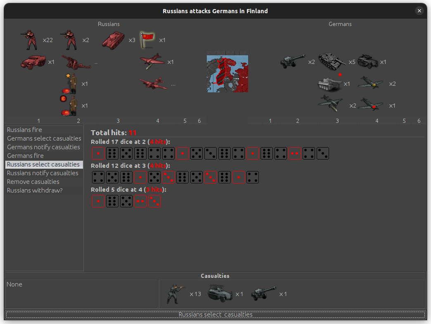
Task: Select the German tank x5 icon
Action: point(332,61)
